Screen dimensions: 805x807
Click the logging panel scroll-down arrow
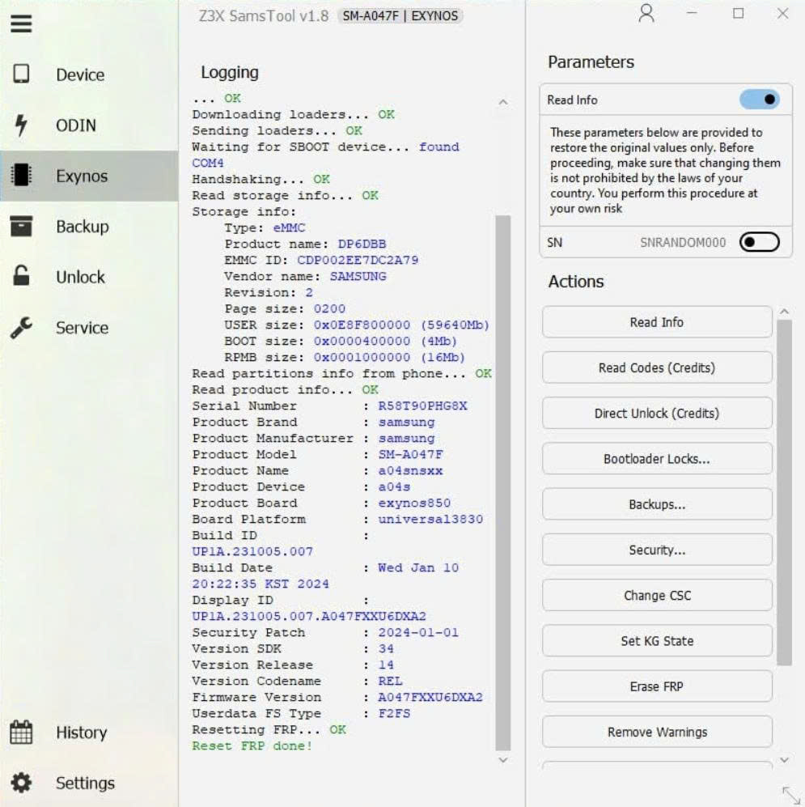pos(503,760)
